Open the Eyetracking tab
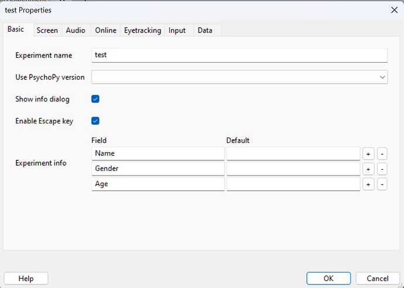 (x=142, y=30)
